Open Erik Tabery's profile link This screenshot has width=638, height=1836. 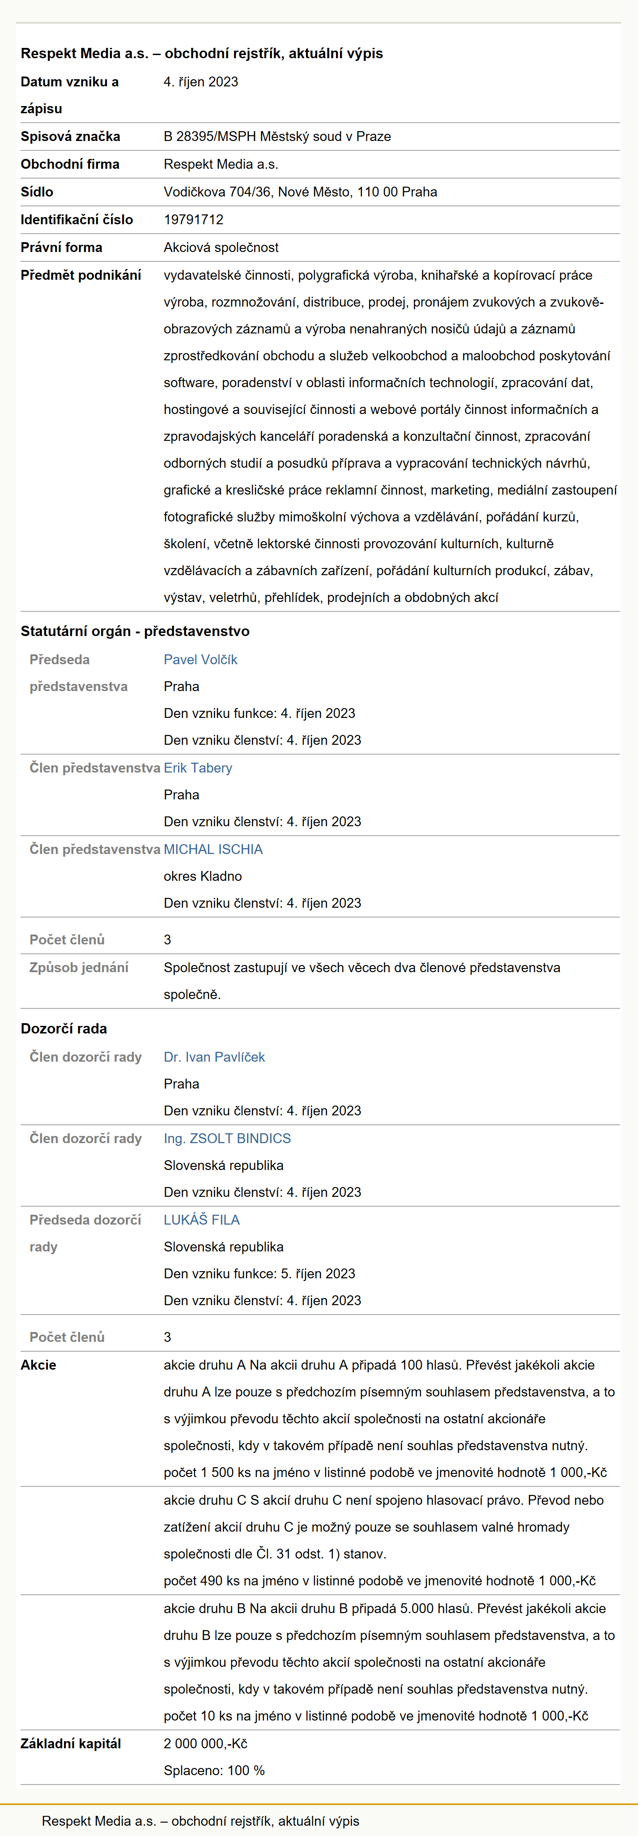click(x=198, y=768)
